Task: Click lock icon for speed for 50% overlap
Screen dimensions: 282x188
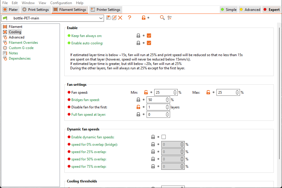Action: [x=153, y=159]
